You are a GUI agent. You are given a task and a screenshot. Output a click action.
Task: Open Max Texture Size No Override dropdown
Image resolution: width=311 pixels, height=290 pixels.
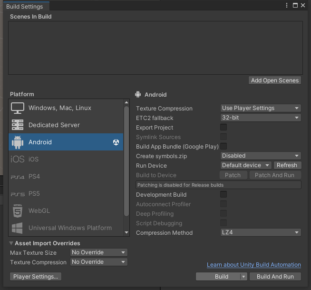[x=99, y=252]
